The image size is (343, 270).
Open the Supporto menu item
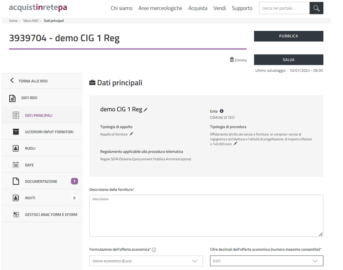coord(242,8)
